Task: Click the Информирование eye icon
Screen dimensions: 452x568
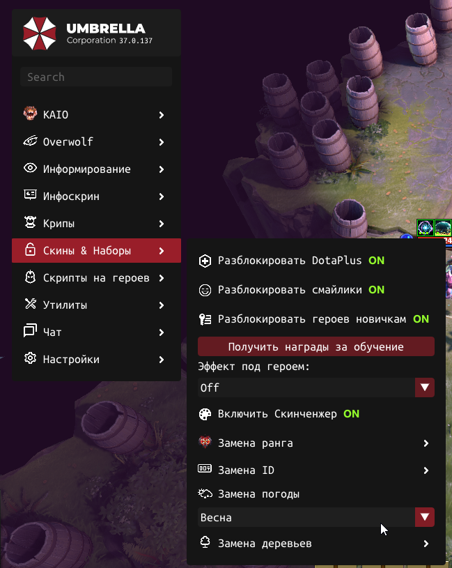Action: pos(31,168)
